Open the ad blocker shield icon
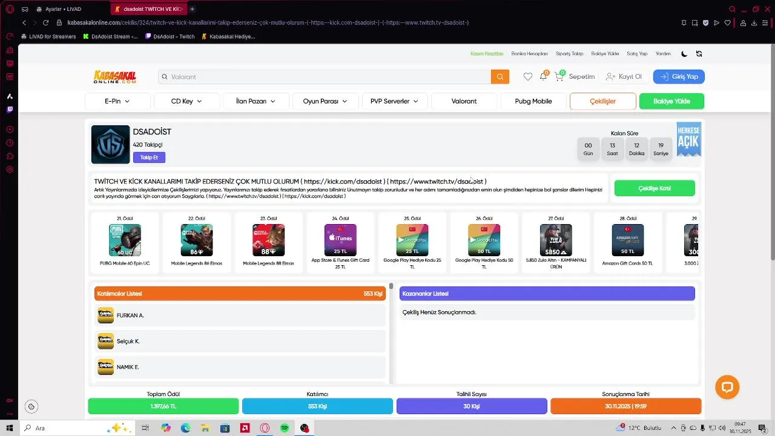The image size is (775, 436). coord(706,23)
